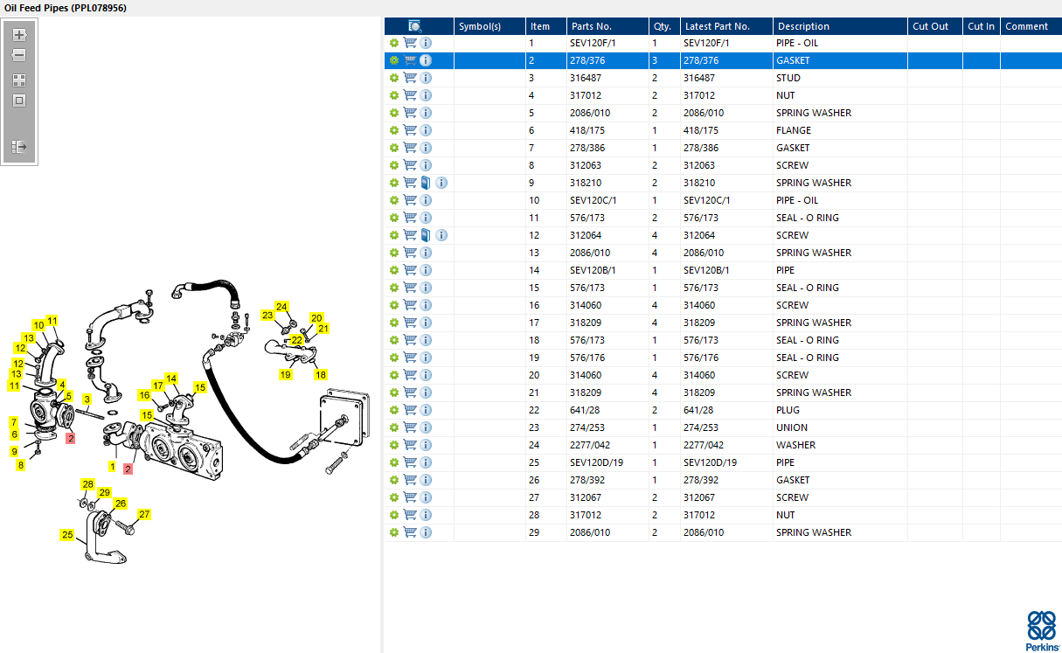Open info for item 2 GASKET
The height and width of the screenshot is (653, 1062).
426,60
